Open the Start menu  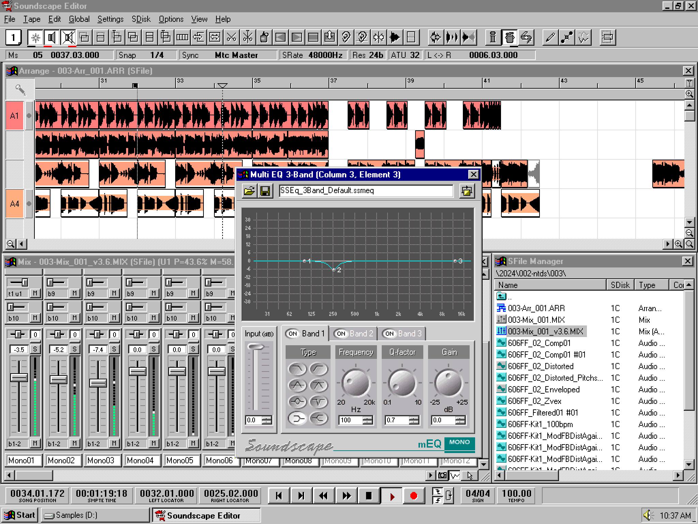point(20,515)
